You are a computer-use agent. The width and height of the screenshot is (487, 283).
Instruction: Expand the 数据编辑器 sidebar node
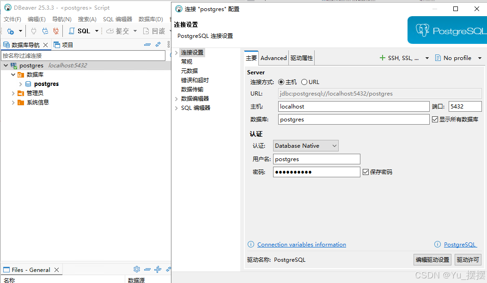pyautogui.click(x=176, y=99)
